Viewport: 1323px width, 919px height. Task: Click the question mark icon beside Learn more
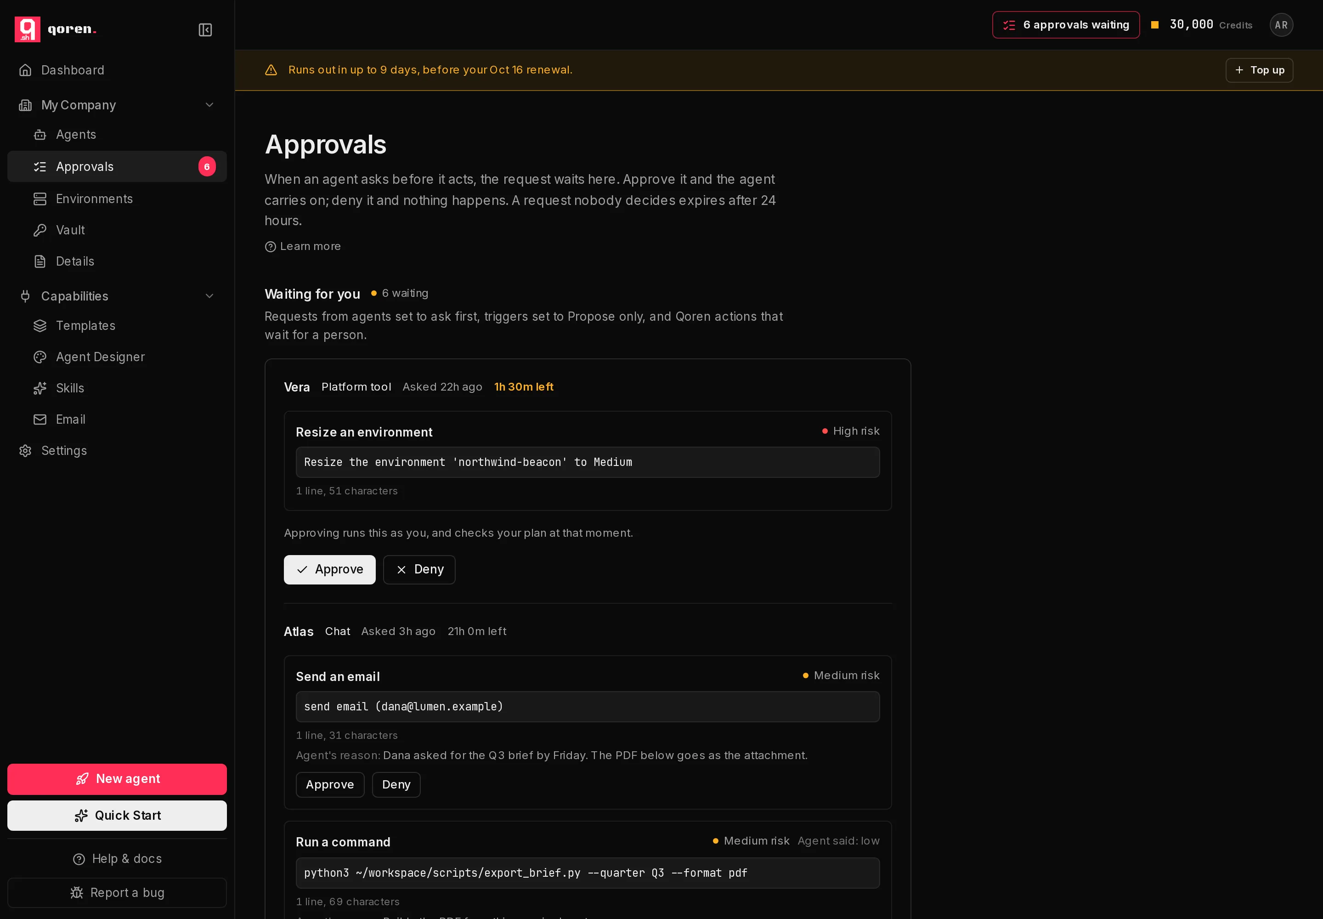coord(270,247)
